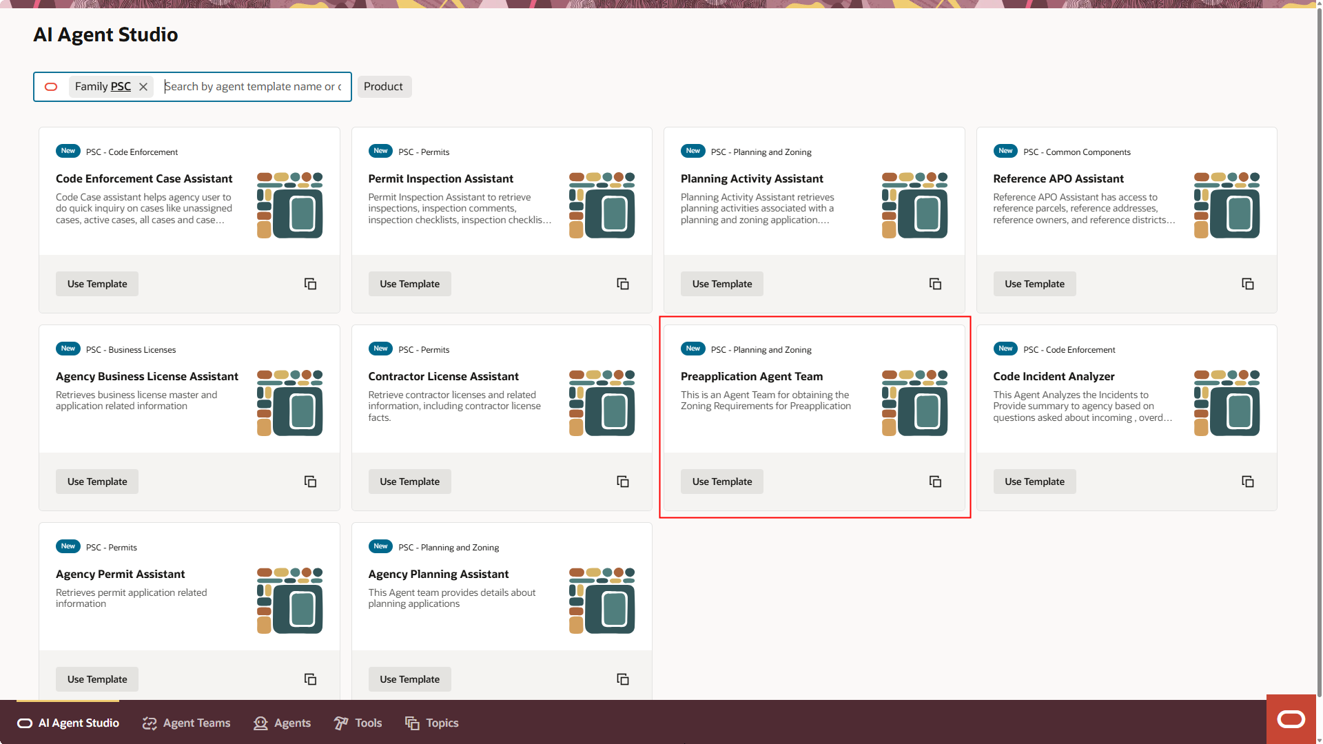Viewport: 1323px width, 744px height.
Task: Copy the Preapplication Agent Team template
Action: 935,482
